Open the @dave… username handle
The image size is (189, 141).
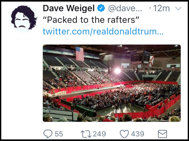tap(125, 8)
